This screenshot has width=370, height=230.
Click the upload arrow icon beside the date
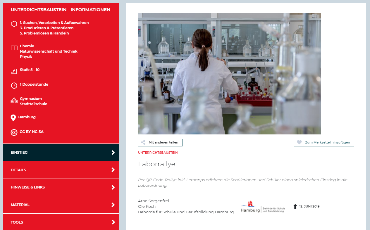click(295, 206)
